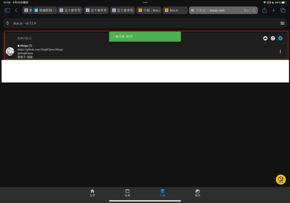290x203 pixels.
Task: Close the current tab via X in address bar
Action: point(192,11)
